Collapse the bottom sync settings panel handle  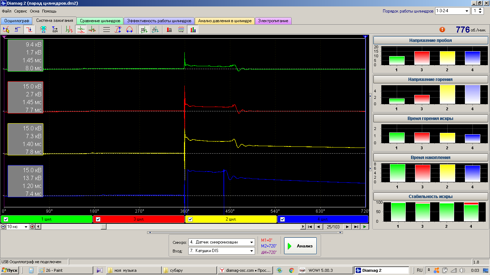point(245,232)
